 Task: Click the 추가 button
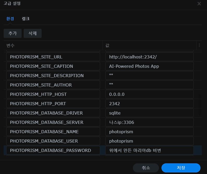[12, 33]
